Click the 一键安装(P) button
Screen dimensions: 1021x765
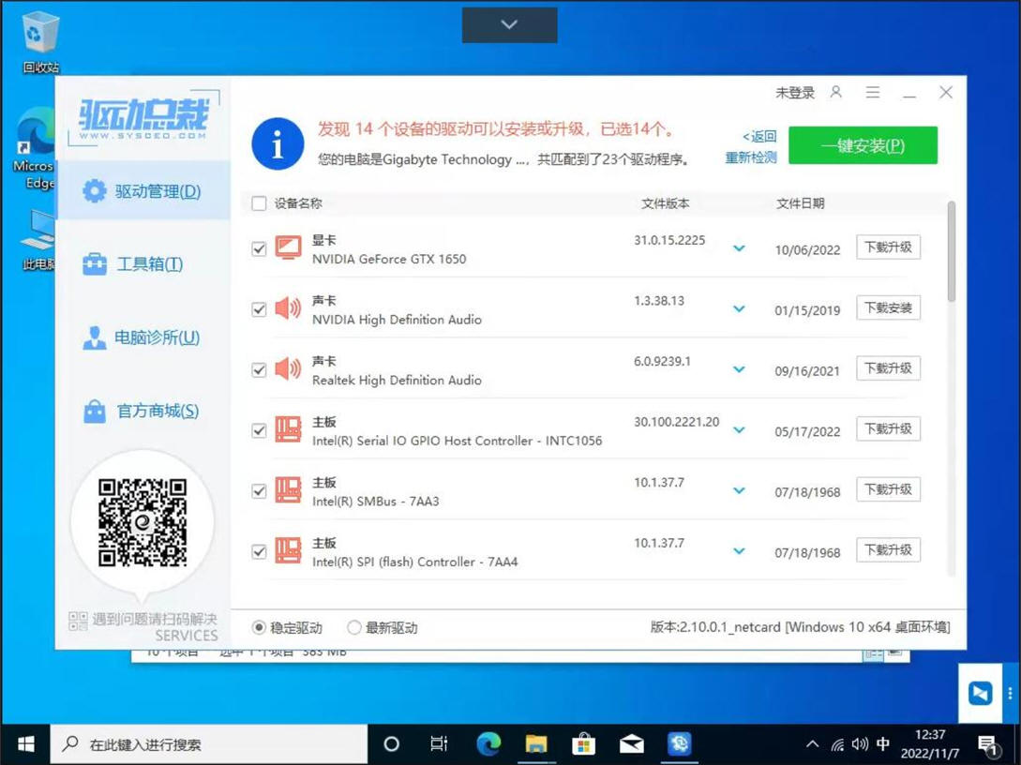coord(863,145)
